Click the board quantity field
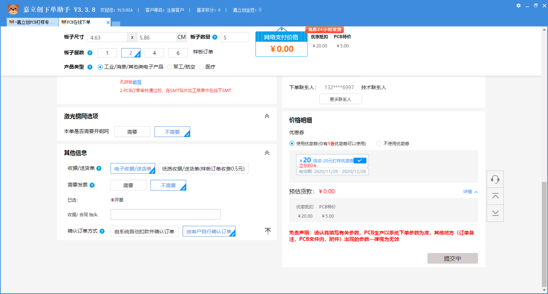 pos(235,37)
